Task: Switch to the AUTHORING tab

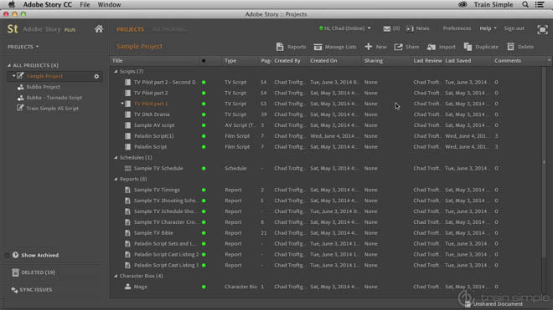Action: [169, 29]
